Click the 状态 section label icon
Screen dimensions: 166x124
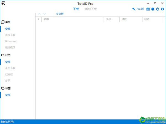[3, 55]
